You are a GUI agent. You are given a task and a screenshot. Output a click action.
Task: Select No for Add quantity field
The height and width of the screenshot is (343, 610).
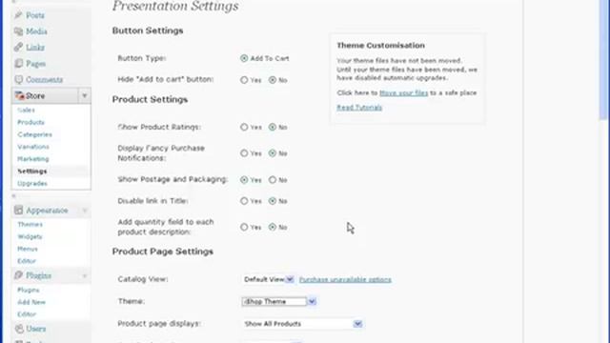[x=273, y=227]
